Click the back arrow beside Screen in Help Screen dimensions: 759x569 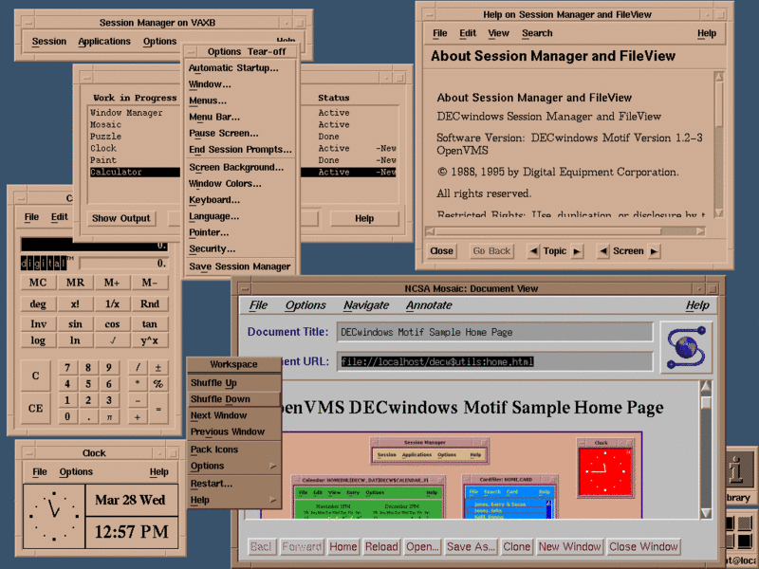[x=603, y=250]
